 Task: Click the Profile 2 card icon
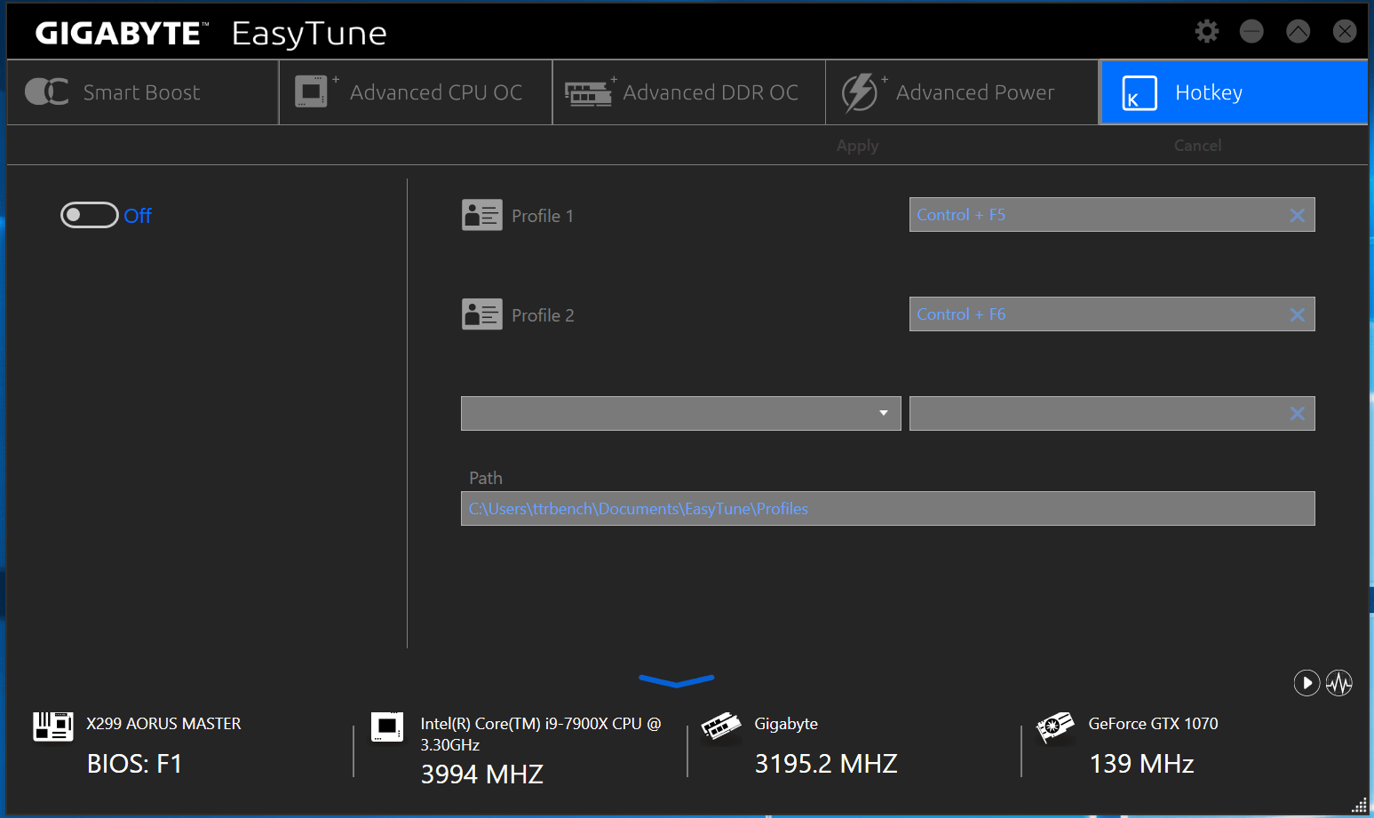tap(481, 314)
